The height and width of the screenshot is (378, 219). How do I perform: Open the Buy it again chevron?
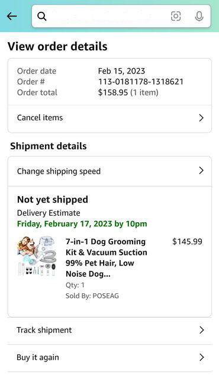(x=202, y=357)
